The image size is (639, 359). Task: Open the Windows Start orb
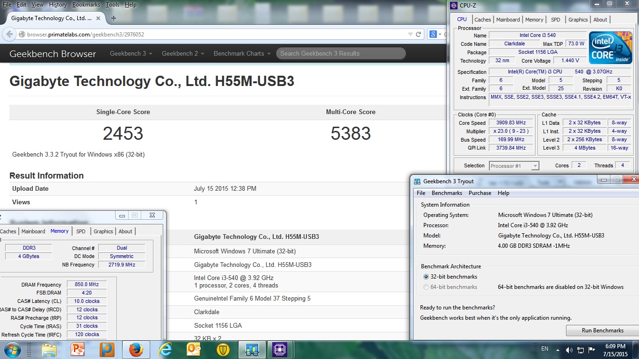[12, 349]
